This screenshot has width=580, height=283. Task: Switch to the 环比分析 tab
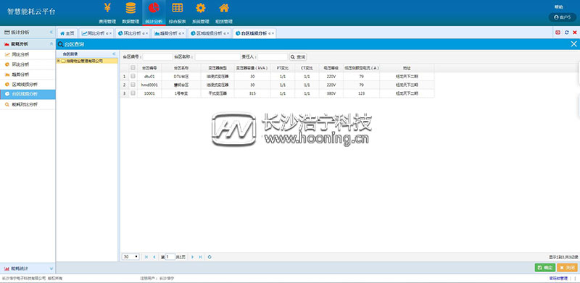point(133,33)
